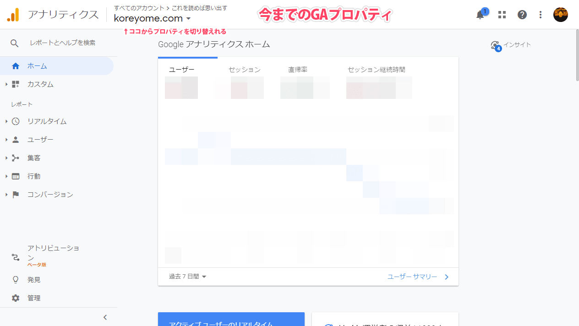579x326 pixels.
Task: Click the レポート section label in sidebar
Action: click(x=22, y=104)
